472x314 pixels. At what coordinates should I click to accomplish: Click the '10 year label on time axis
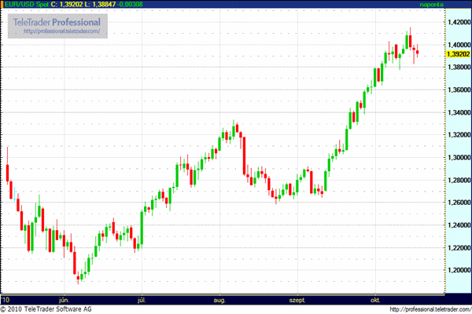point(6,300)
